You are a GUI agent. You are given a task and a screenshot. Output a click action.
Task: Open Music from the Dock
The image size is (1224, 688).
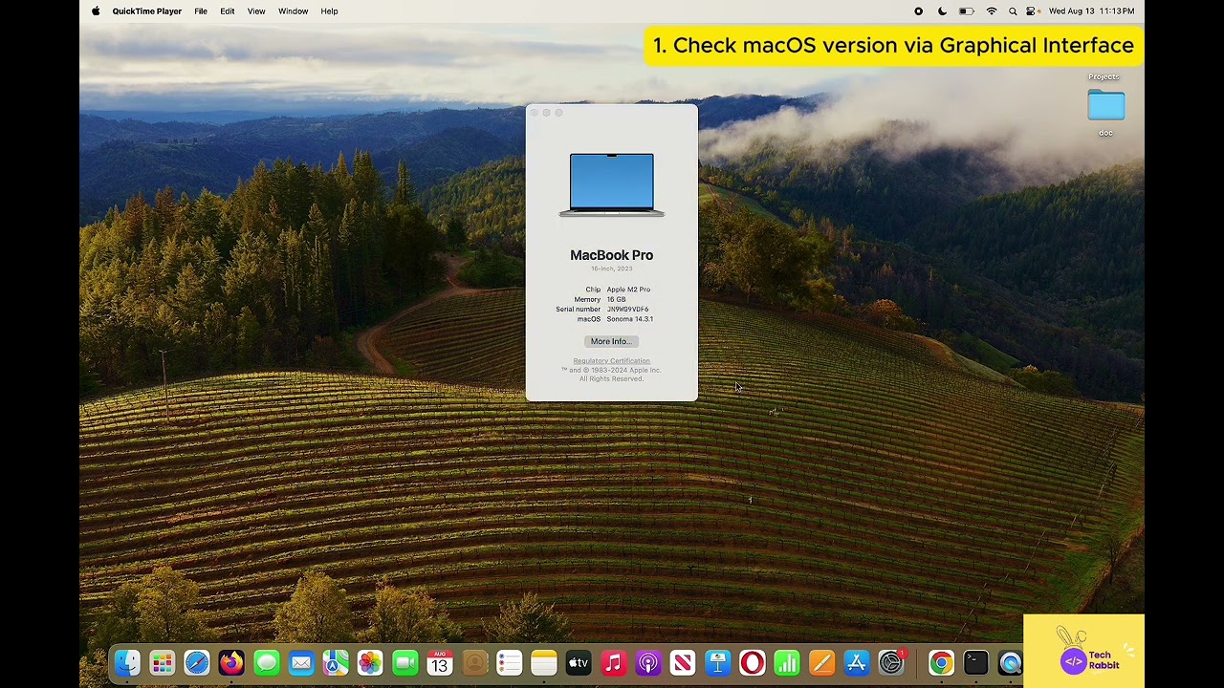click(x=614, y=662)
